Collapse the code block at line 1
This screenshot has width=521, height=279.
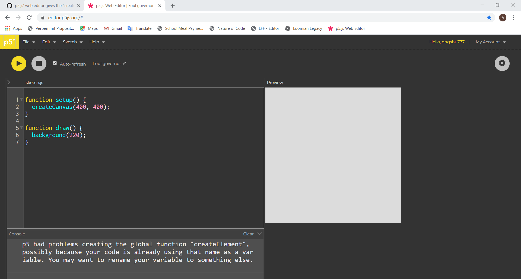pos(22,100)
